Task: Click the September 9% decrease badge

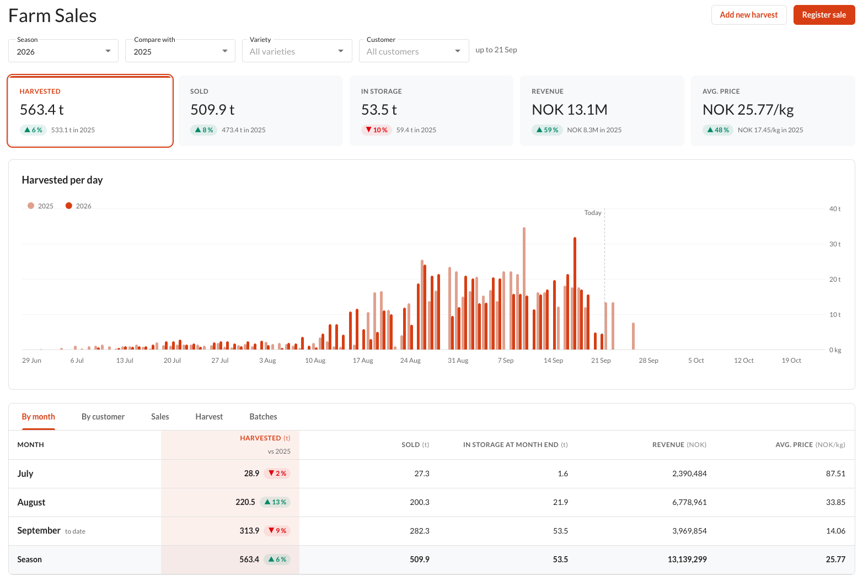Action: [277, 531]
